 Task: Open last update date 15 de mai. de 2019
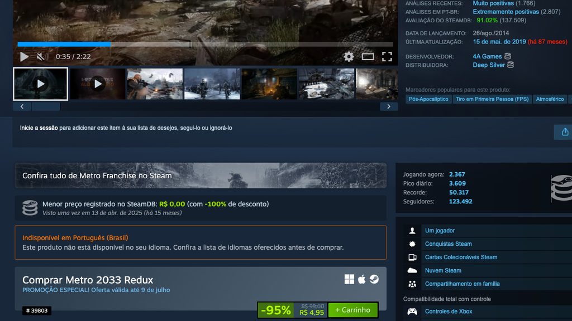pos(499,42)
